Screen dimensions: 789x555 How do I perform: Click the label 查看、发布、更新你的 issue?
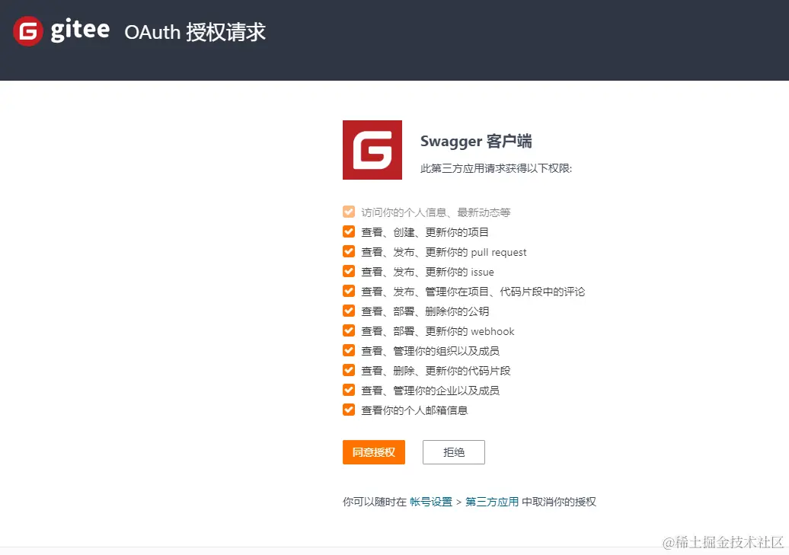coord(428,272)
